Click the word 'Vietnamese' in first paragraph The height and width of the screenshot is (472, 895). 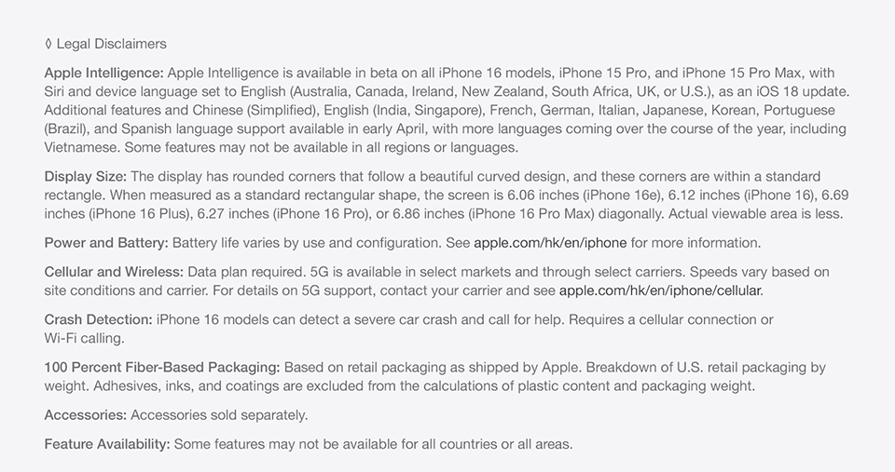[x=82, y=148]
